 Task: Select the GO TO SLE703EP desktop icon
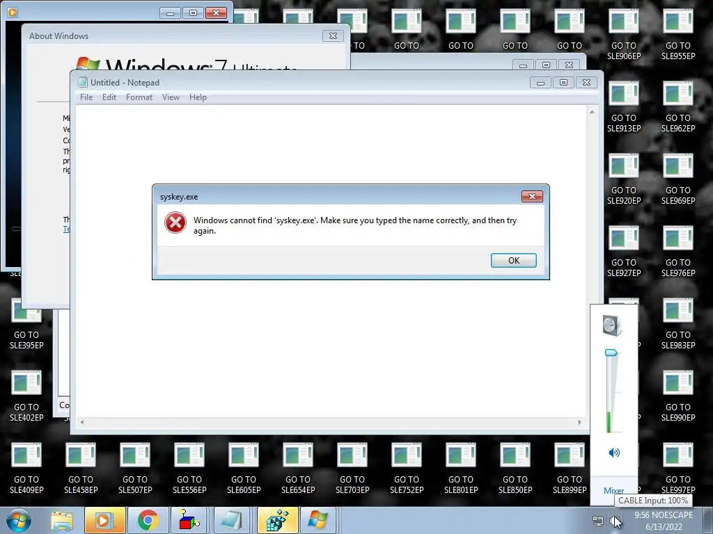click(352, 468)
